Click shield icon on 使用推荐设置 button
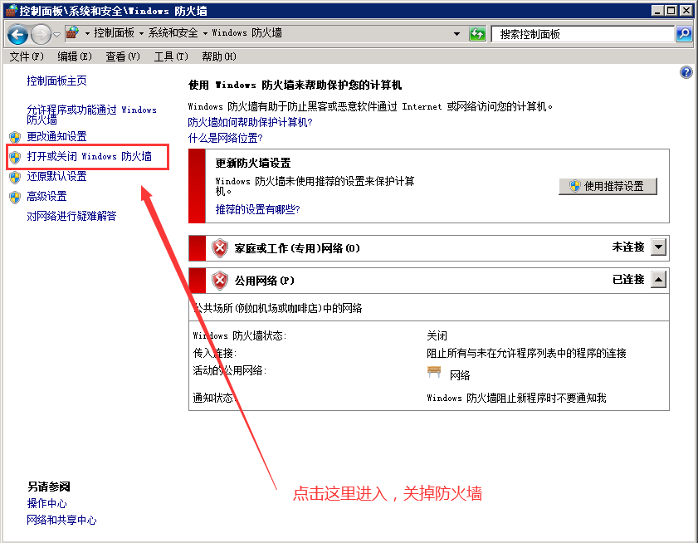This screenshot has height=543, width=698. click(x=574, y=186)
